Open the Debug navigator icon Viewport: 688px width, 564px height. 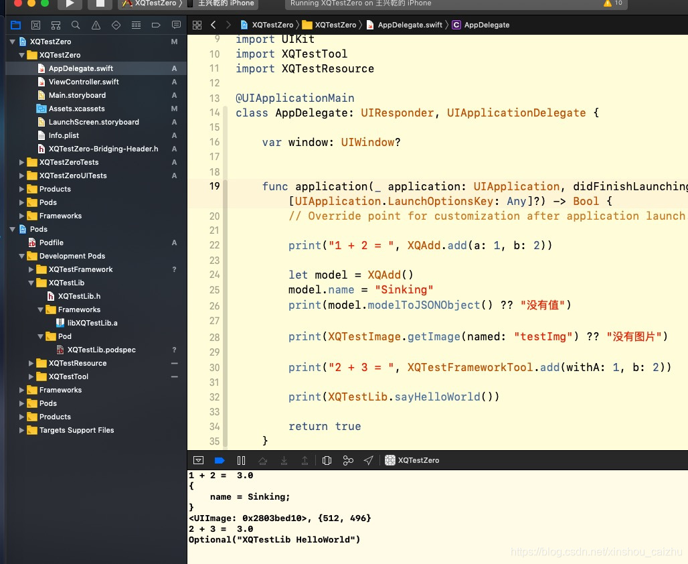[136, 25]
